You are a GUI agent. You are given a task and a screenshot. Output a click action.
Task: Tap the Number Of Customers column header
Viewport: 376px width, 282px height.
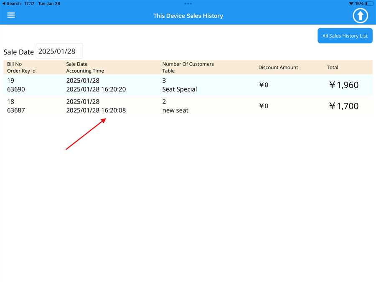coord(188,64)
